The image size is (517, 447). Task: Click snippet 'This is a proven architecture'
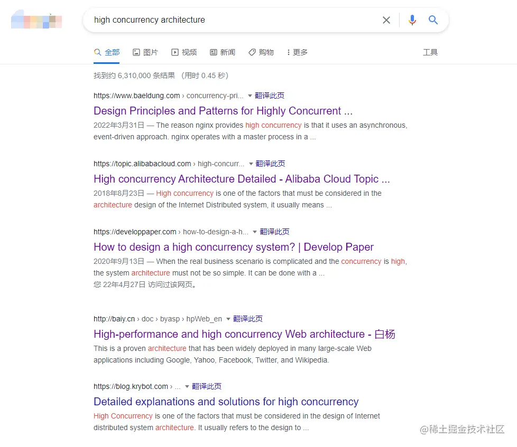[x=233, y=354]
